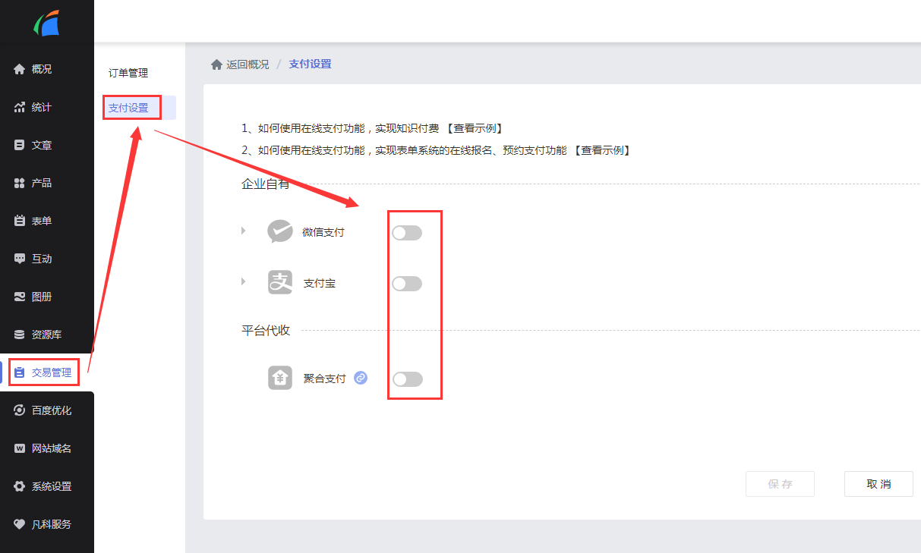Screen dimensions: 921x553
Task: Click the 支付设置 breadcrumb text
Action: (310, 64)
